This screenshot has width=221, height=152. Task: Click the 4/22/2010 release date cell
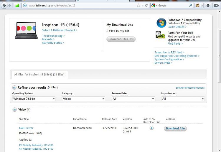(x=110, y=128)
